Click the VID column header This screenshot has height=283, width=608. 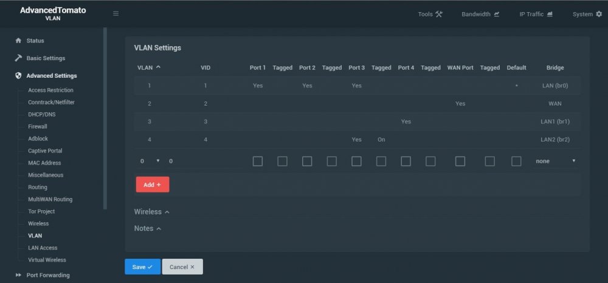coord(206,67)
